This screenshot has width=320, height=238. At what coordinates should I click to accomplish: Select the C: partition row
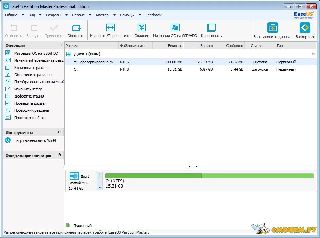click(190, 69)
